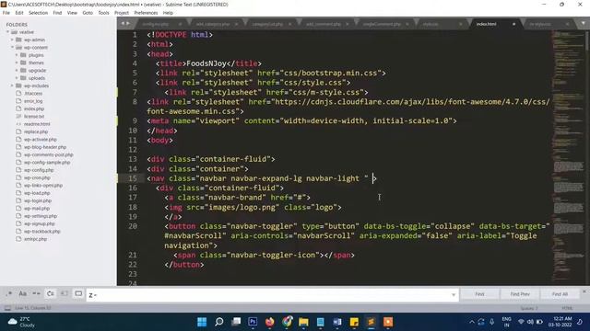Open readme.html in sidebar
590x331 pixels.
[37, 124]
